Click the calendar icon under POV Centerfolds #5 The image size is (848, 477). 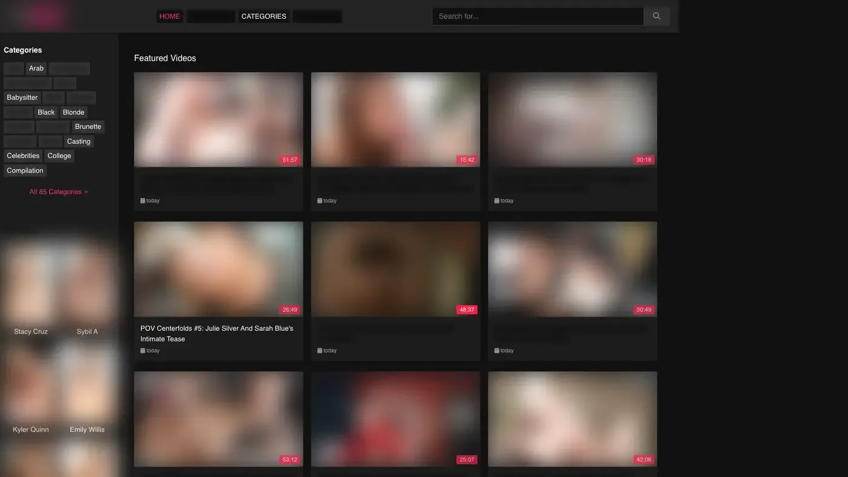143,350
